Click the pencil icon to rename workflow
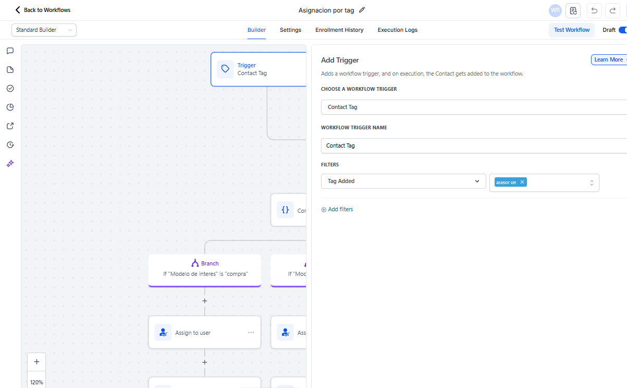This screenshot has height=388, width=627. (x=362, y=10)
